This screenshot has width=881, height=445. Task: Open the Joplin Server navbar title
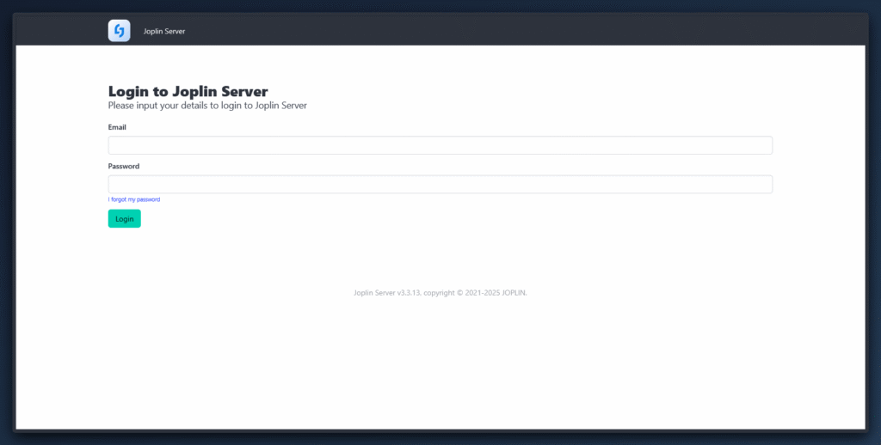pyautogui.click(x=164, y=32)
